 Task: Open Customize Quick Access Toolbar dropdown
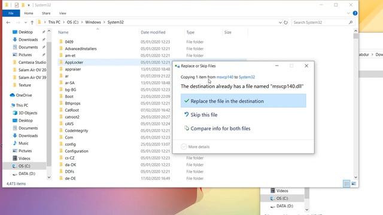pos(29,5)
